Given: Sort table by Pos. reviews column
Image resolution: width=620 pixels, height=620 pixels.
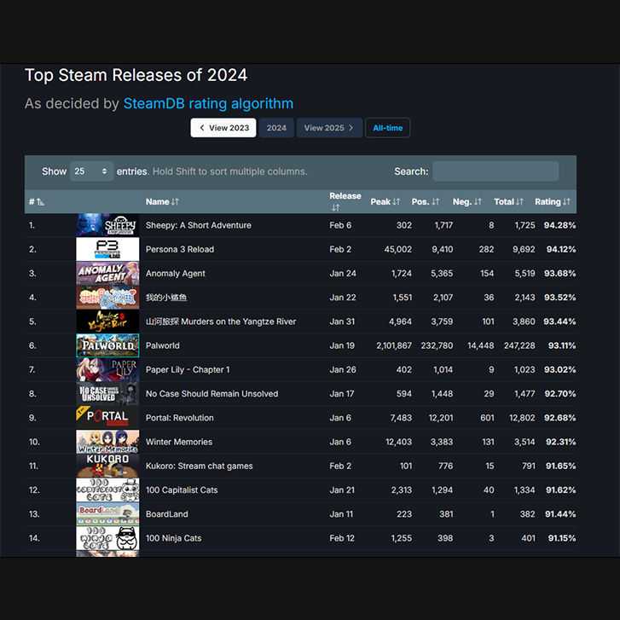Looking at the screenshot, I should click(x=426, y=202).
